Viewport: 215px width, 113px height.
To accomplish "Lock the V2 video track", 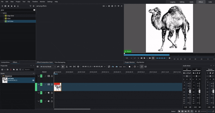I will 52,76.
